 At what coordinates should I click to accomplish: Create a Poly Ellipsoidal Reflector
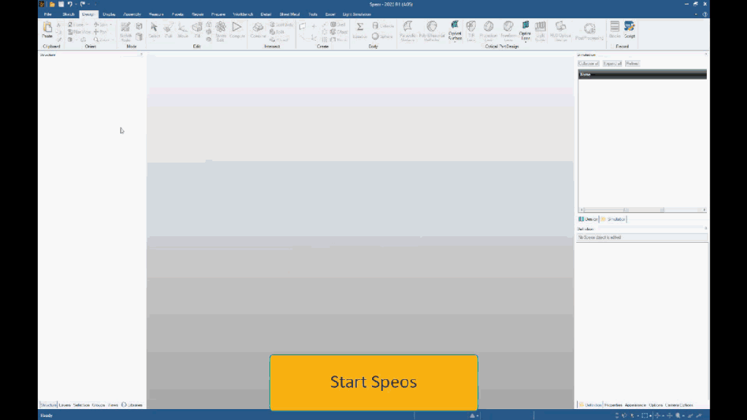[432, 31]
